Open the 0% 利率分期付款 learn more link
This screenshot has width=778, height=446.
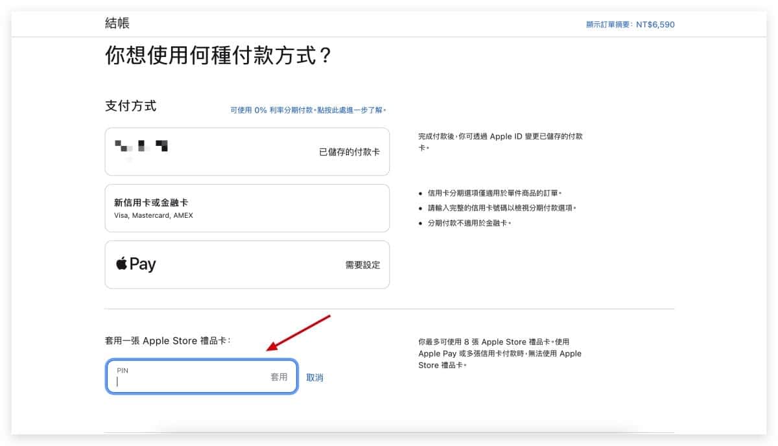point(308,110)
